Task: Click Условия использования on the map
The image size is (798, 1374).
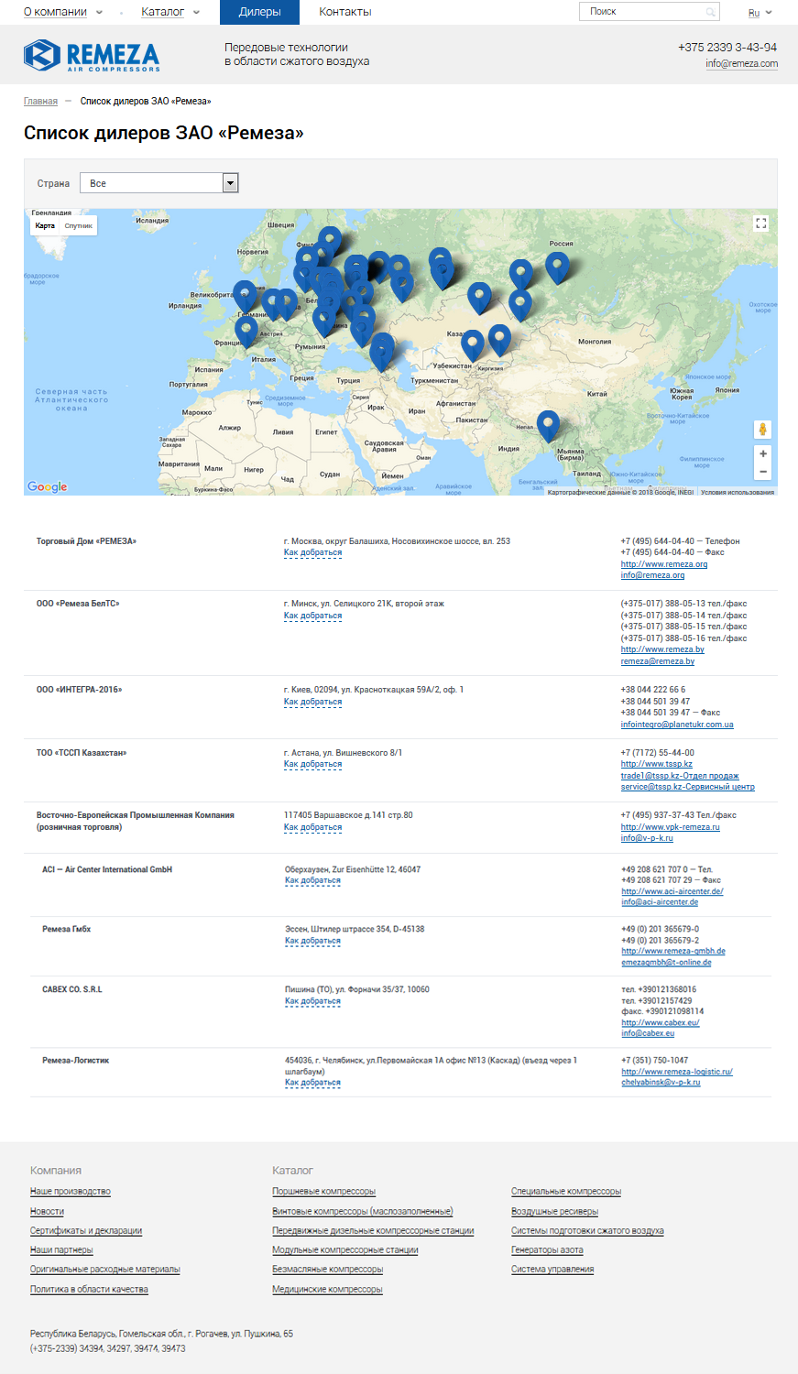Action: pyautogui.click(x=738, y=492)
